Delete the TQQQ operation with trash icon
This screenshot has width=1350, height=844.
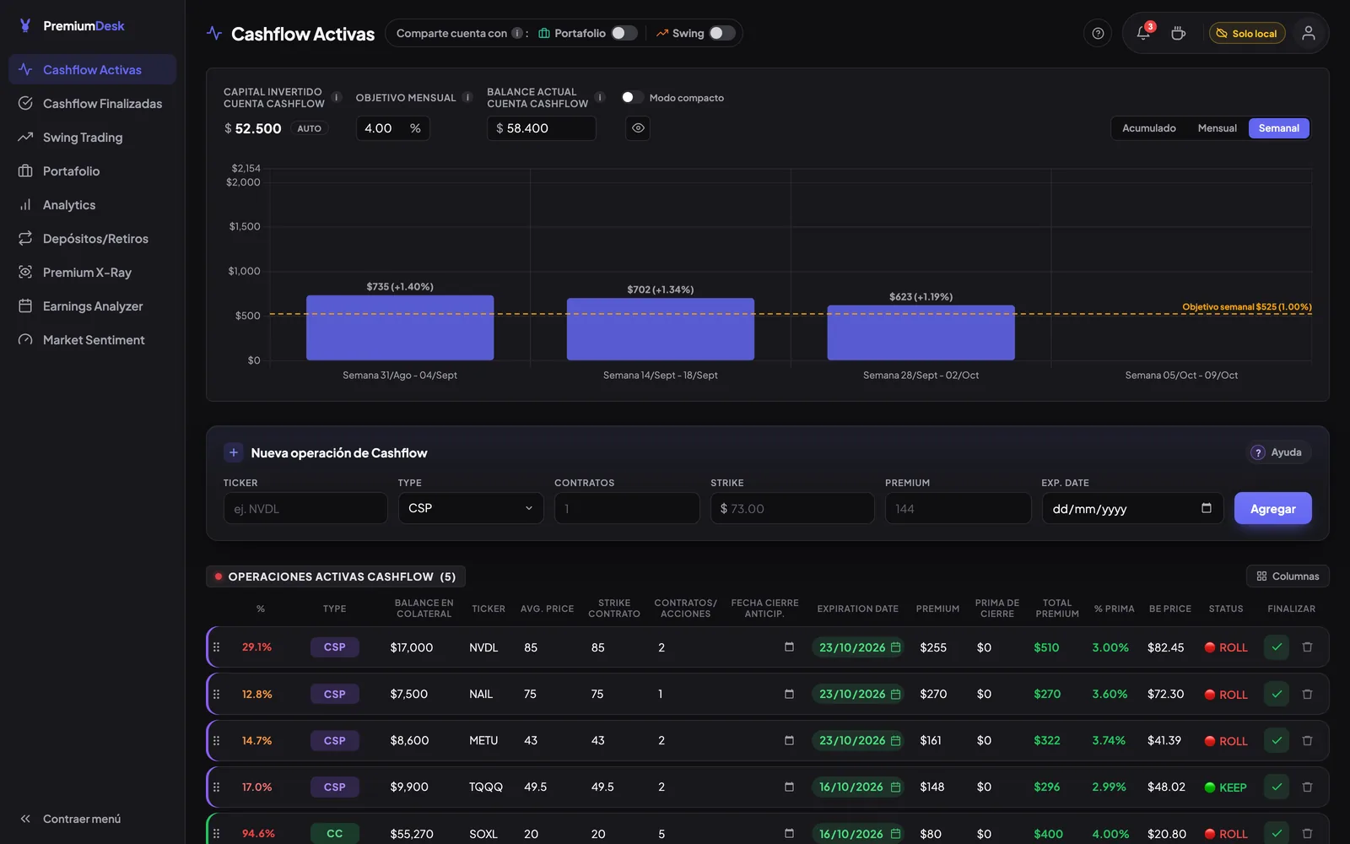(x=1307, y=787)
